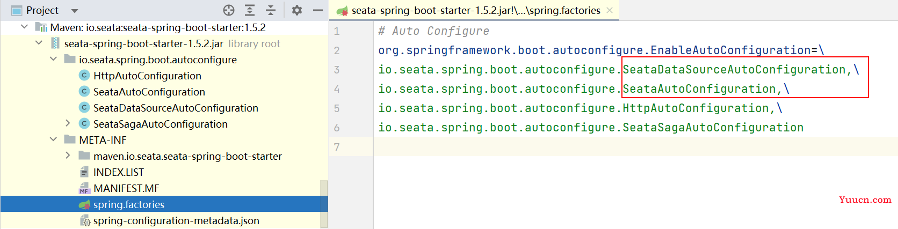Select SeataDataSourceAutoConfiguration in project tree

pyautogui.click(x=176, y=108)
